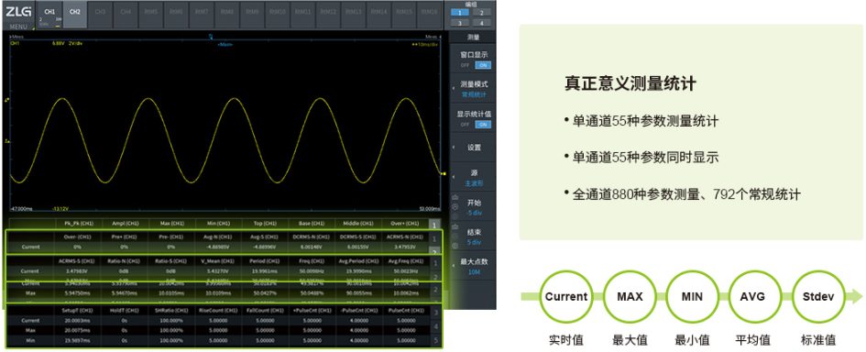This screenshot has height=352, width=866.
Task: Select the RtM8 tab
Action: 227,15
